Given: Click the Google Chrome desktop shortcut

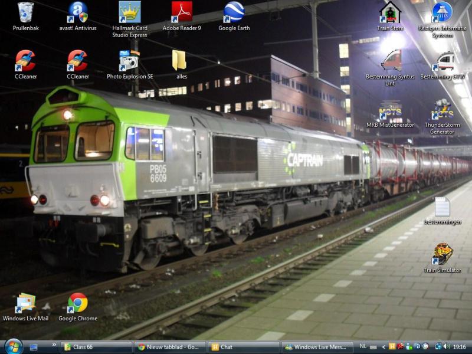Looking at the screenshot, I should click(x=78, y=307).
